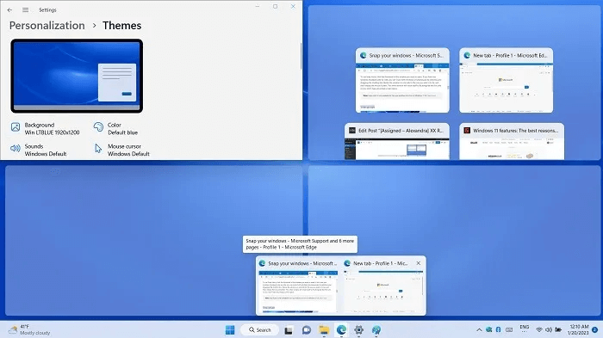The width and height of the screenshot is (603, 338).
Task: Click the Mouse cursor arrow icon
Action: (98, 148)
